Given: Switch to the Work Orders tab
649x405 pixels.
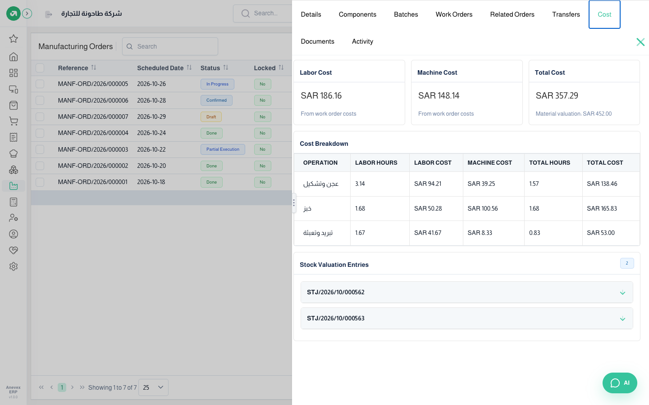Looking at the screenshot, I should pos(454,14).
